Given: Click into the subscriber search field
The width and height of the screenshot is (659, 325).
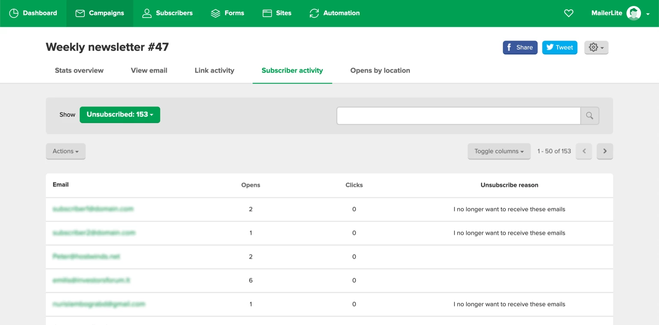Looking at the screenshot, I should 458,115.
